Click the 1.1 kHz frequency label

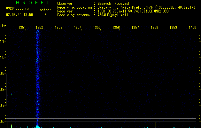click(3, 42)
